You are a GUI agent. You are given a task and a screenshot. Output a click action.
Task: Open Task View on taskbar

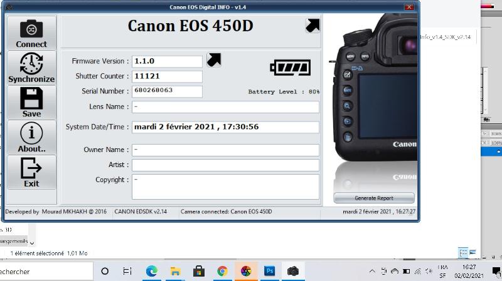tap(127, 272)
